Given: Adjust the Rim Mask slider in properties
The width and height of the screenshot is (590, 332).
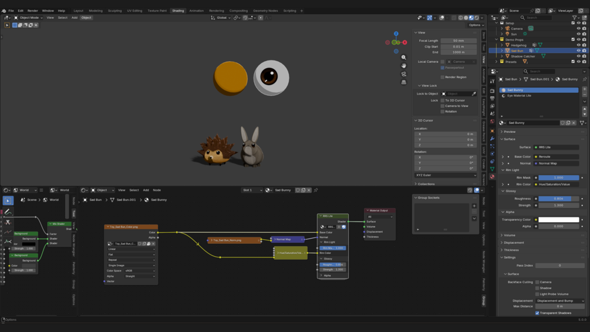Looking at the screenshot, I should [x=559, y=177].
